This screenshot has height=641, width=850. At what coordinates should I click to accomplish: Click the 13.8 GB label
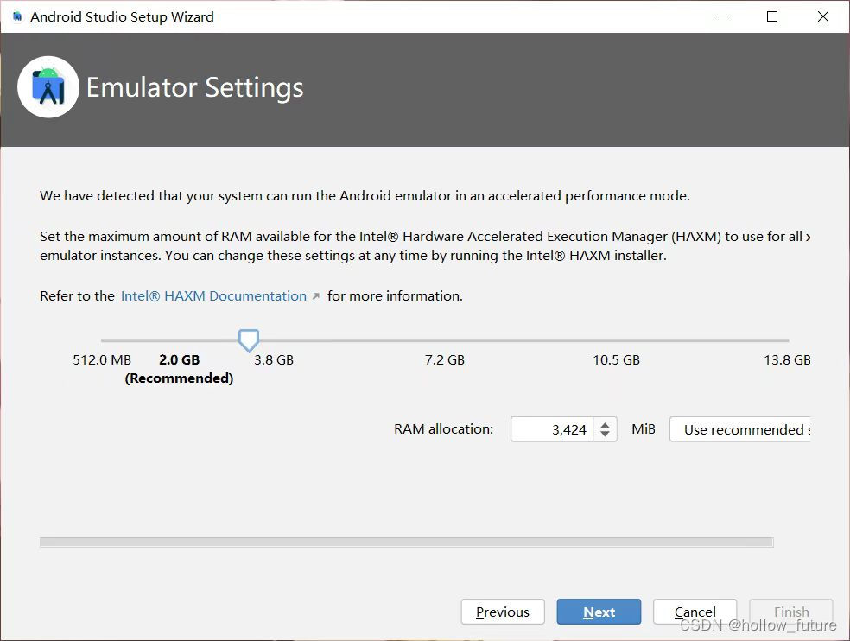[x=787, y=360]
